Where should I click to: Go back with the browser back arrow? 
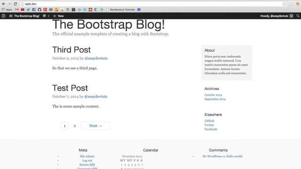click(x=3, y=4)
